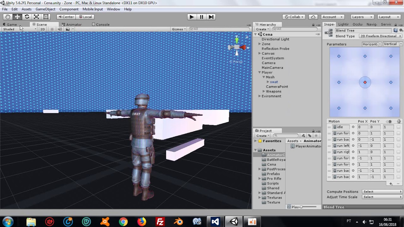Open Visual Studio from the taskbar

point(215,222)
